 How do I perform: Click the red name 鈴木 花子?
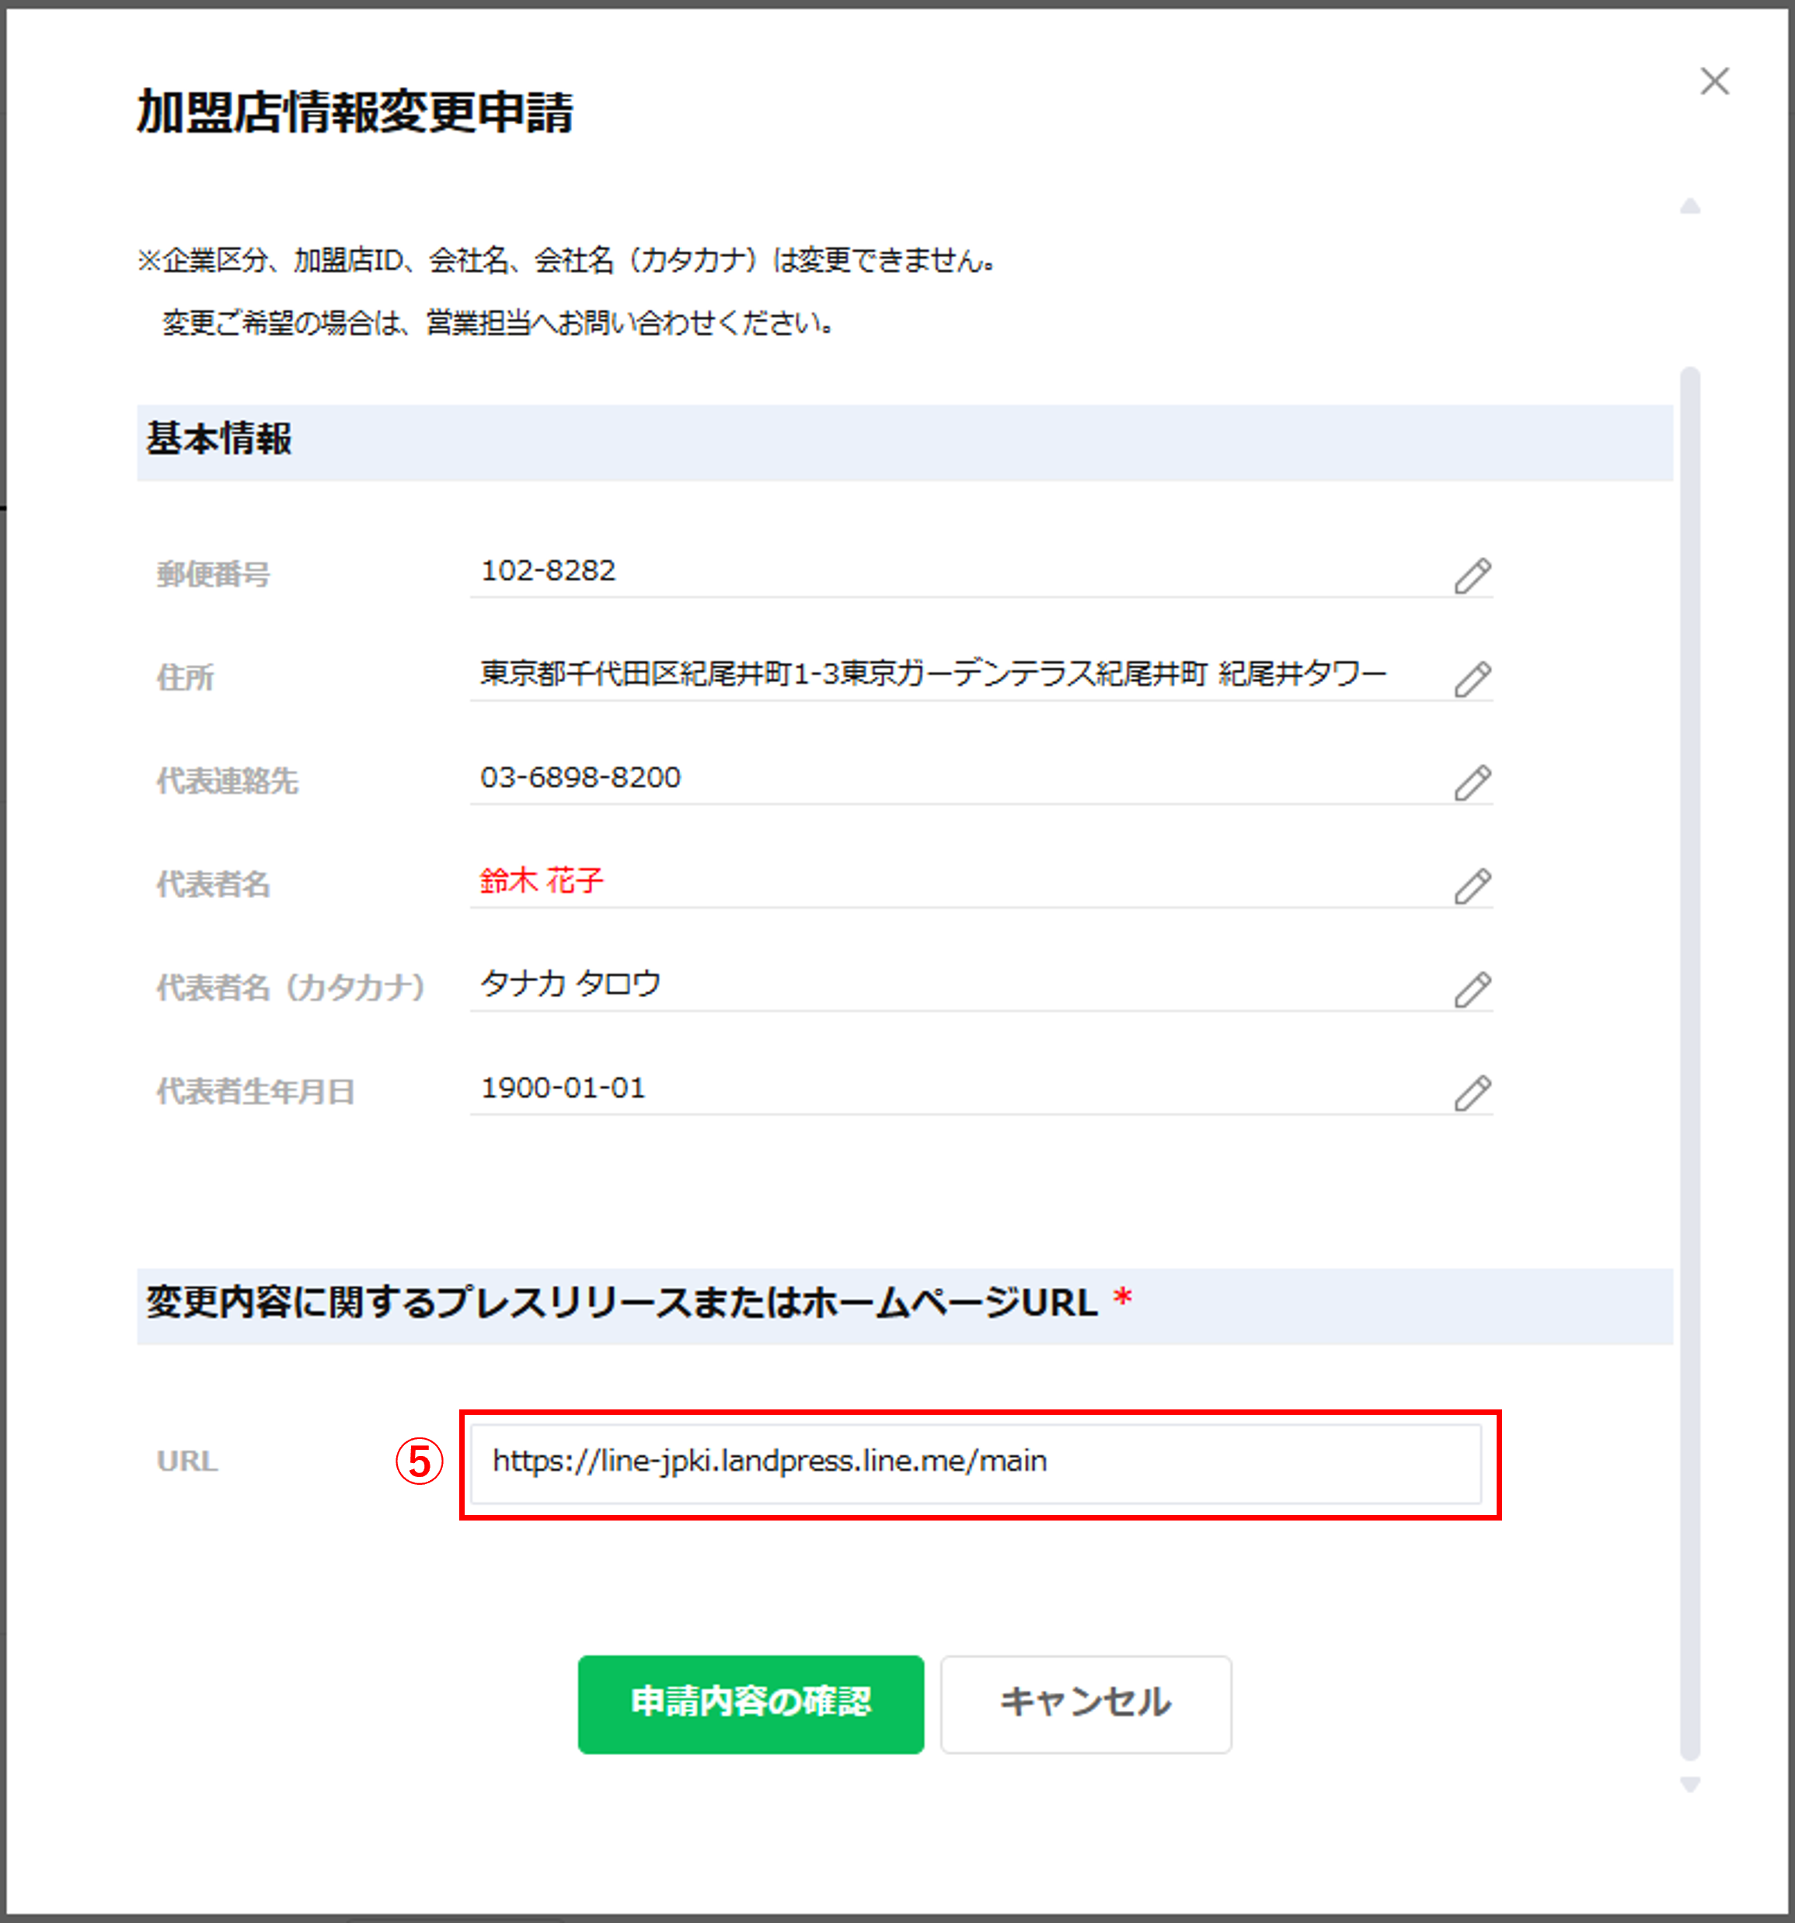[541, 881]
